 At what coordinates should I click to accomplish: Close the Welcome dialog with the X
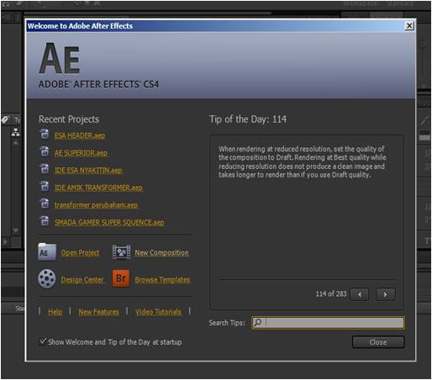pos(409,26)
